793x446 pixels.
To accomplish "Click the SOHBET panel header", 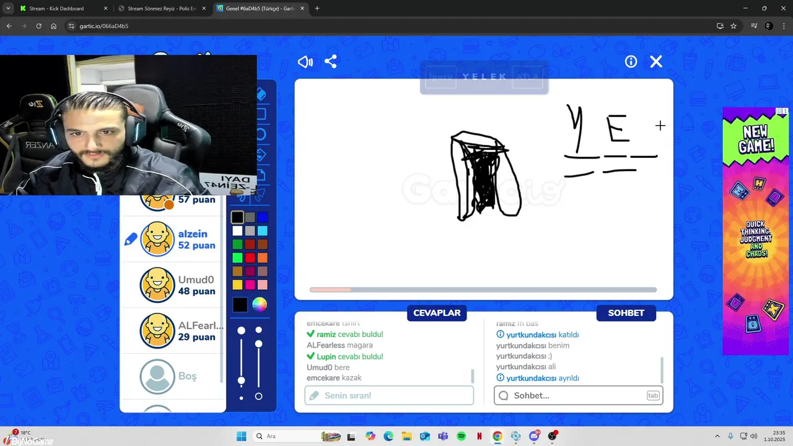I will pos(626,313).
